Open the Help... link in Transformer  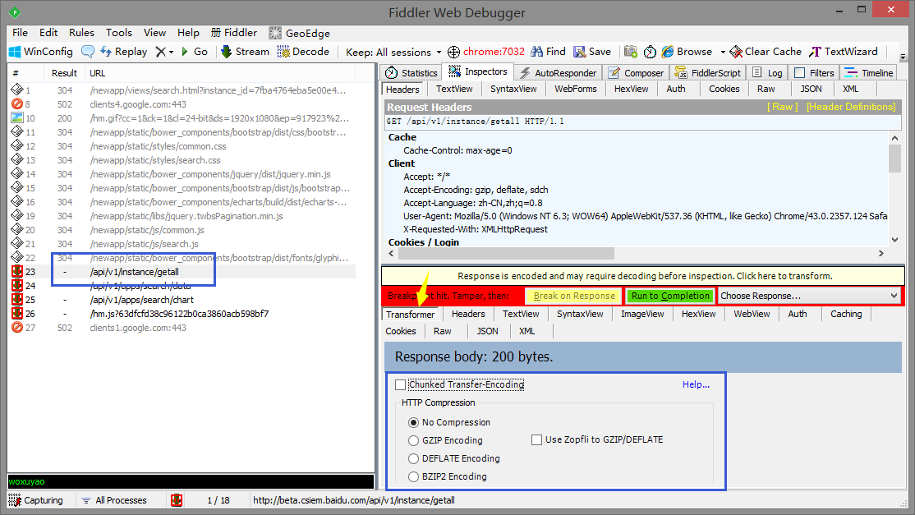coord(696,385)
